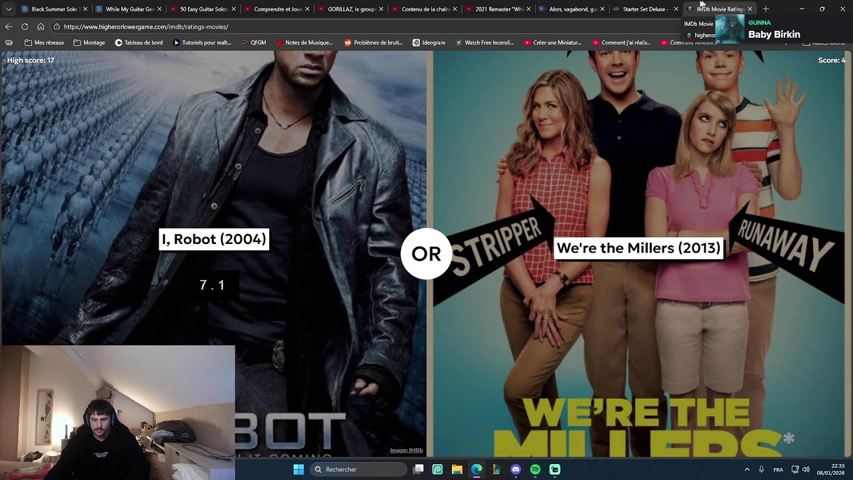Click the microphone icon in the system tray

point(761,469)
